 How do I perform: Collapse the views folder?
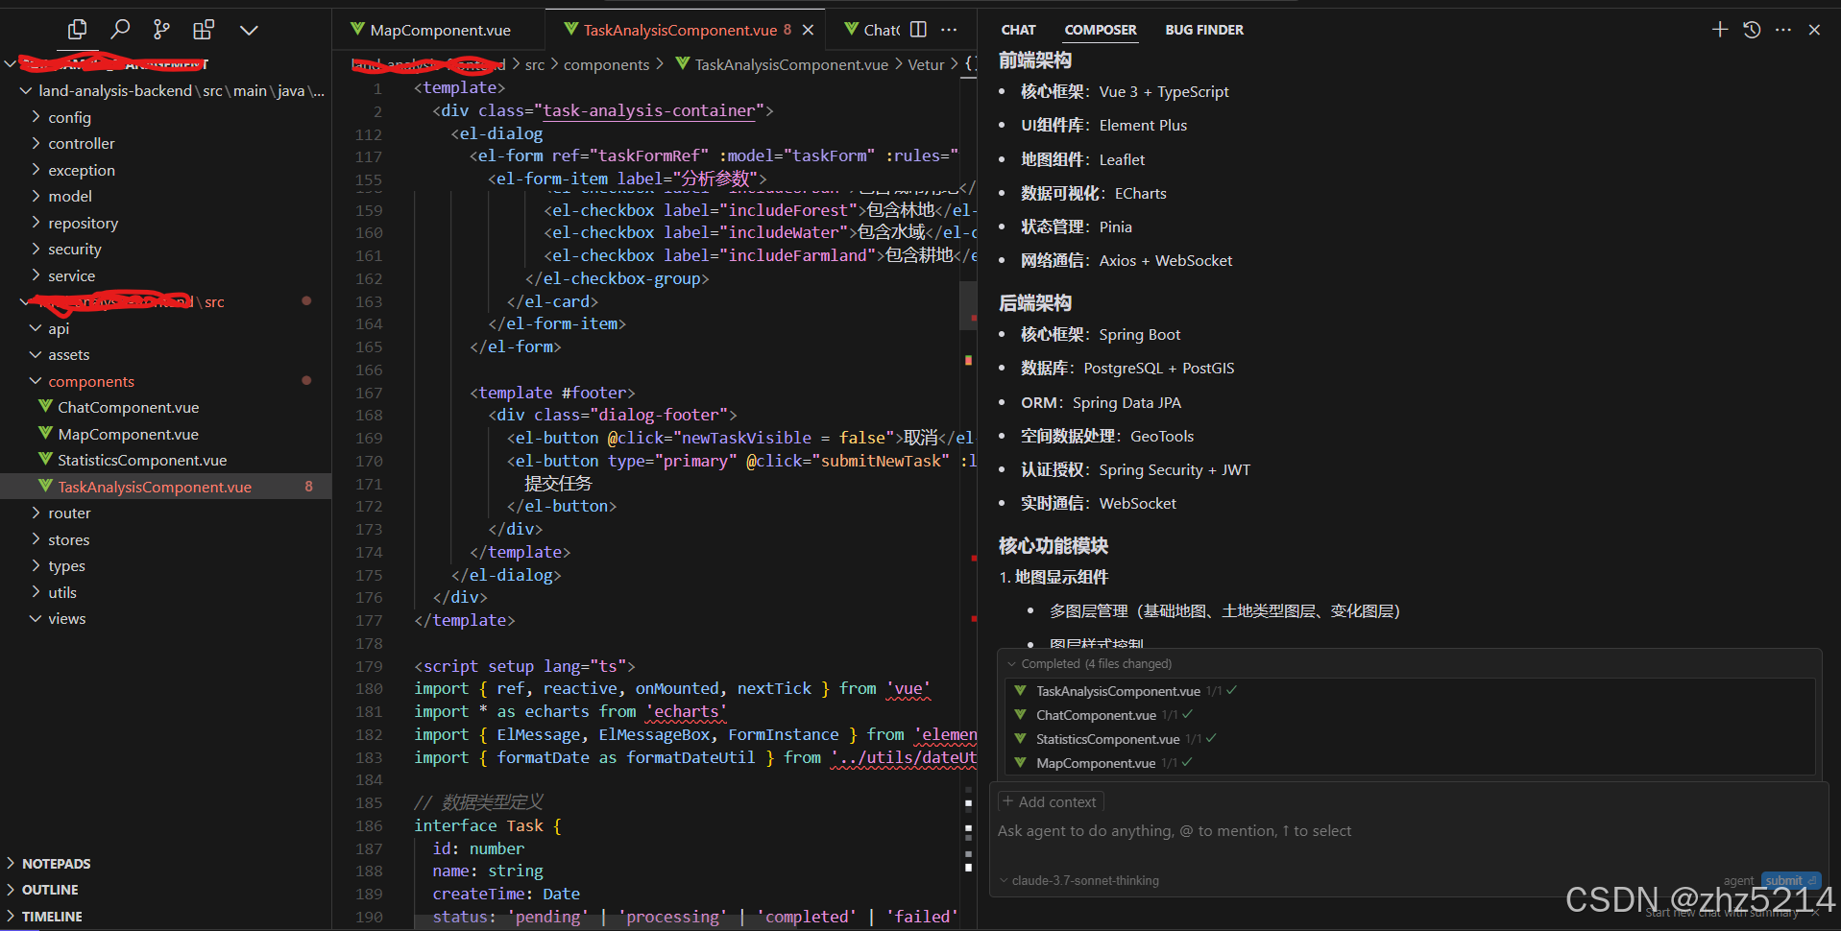click(66, 618)
